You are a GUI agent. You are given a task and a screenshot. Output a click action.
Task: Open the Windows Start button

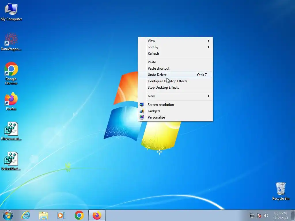8,215
